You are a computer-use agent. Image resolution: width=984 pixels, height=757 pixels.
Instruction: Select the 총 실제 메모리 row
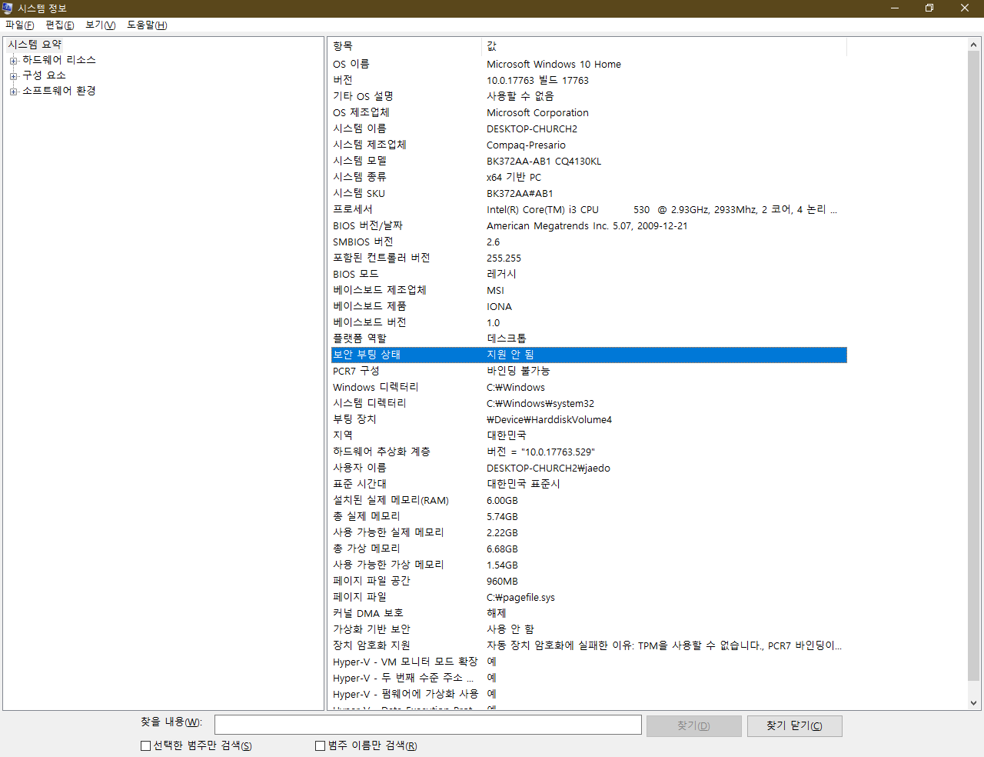point(589,516)
